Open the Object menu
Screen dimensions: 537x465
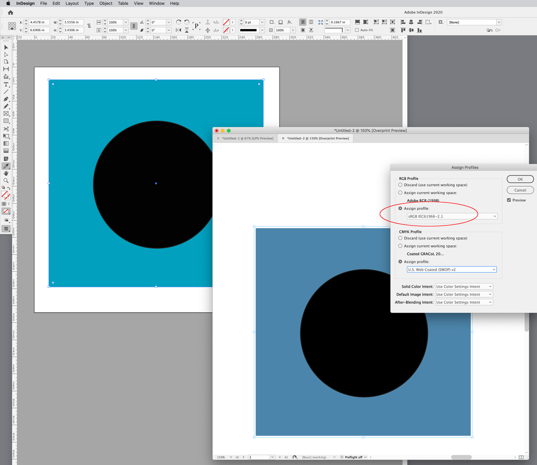click(x=106, y=3)
